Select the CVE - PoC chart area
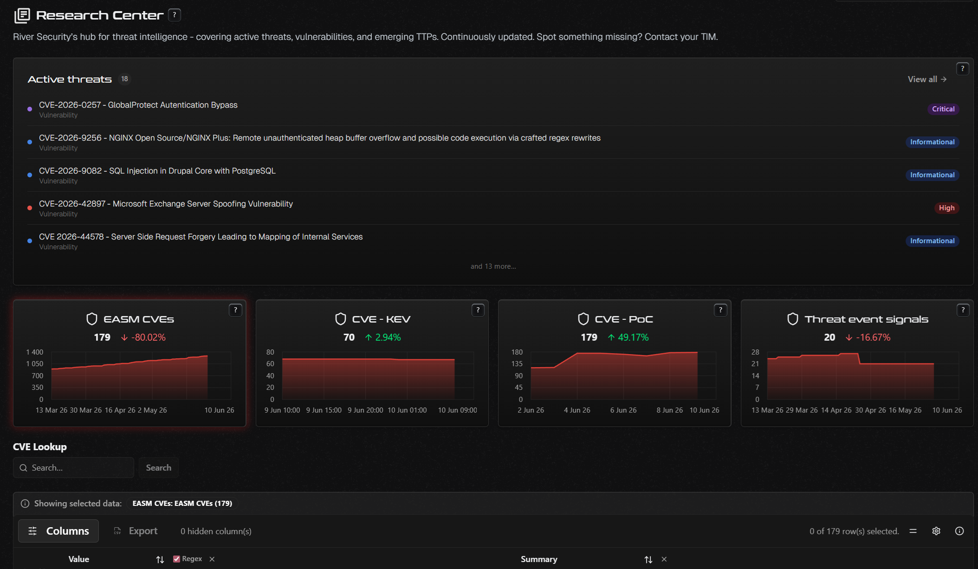The image size is (978, 569). click(x=623, y=376)
